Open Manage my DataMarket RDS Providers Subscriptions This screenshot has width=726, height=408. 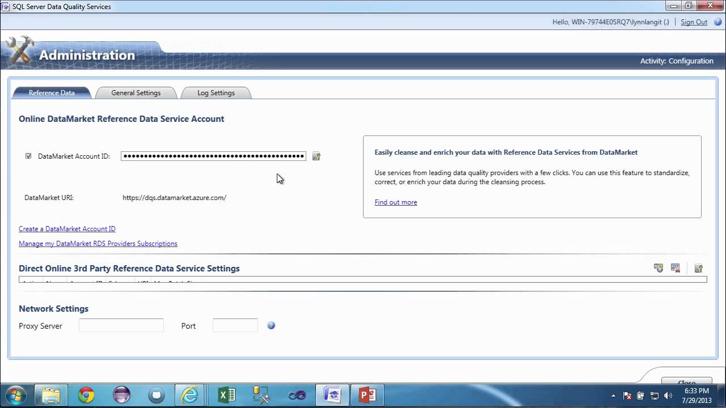click(98, 244)
